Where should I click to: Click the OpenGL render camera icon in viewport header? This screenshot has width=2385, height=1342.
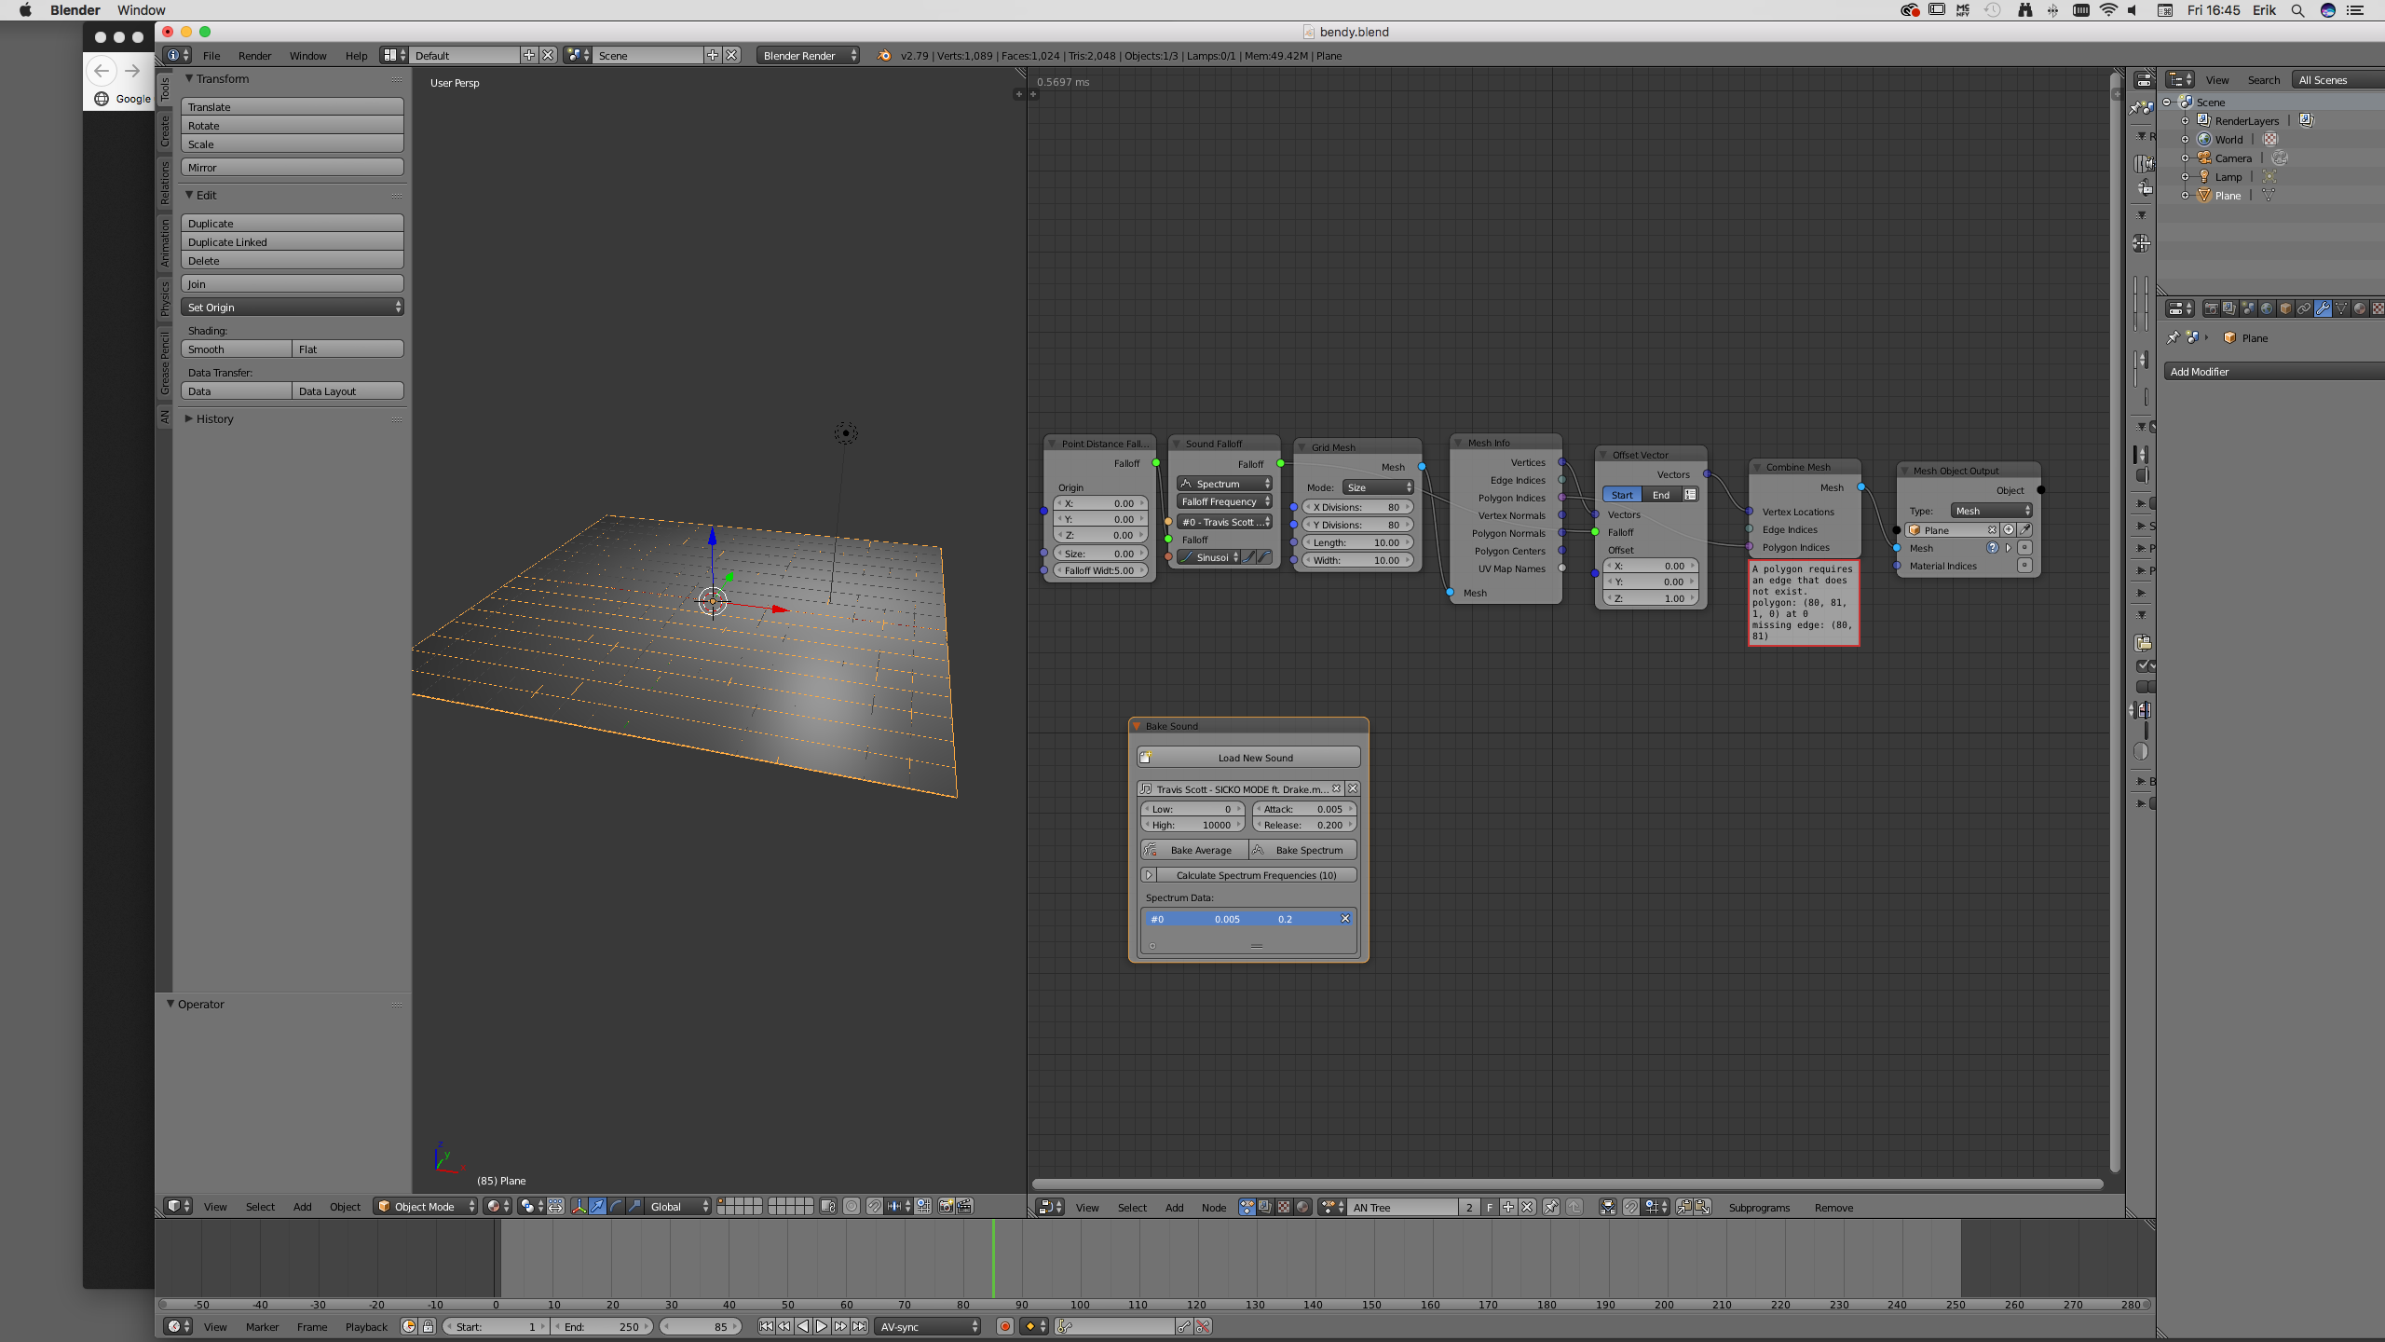946,1207
